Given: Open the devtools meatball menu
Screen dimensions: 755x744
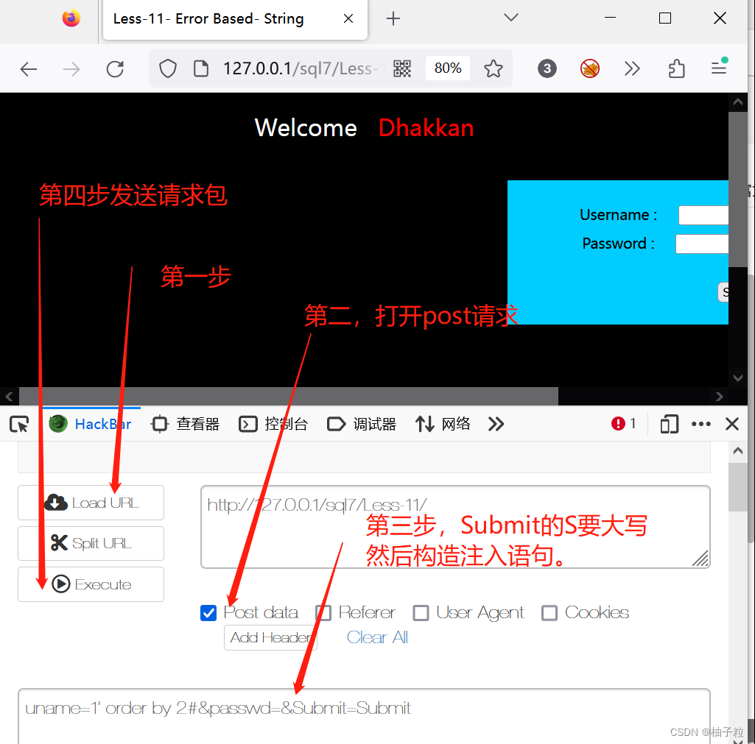Looking at the screenshot, I should [701, 424].
